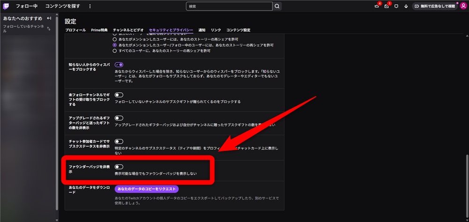The image size is (469, 222).
Task: Click the settings page vertical scrollbar
Action: pos(467,187)
